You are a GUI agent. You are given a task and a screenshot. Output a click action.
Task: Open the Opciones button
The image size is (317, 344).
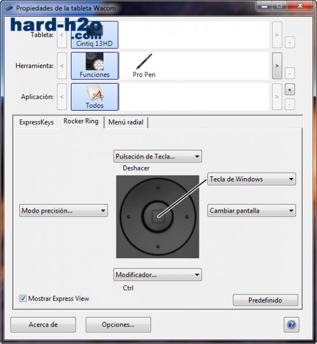pos(118,324)
